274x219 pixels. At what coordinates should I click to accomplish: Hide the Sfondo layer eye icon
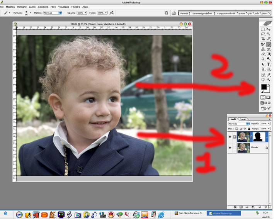[x=230, y=148]
